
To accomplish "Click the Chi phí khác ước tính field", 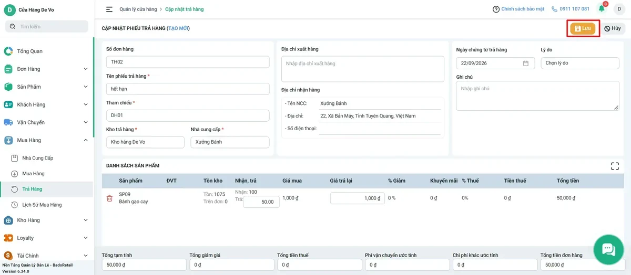I will click(x=495, y=265).
